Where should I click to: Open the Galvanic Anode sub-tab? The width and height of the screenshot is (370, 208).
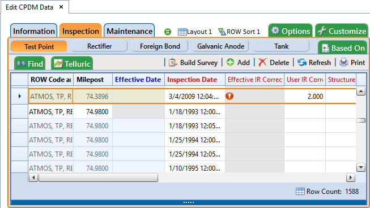coord(220,46)
